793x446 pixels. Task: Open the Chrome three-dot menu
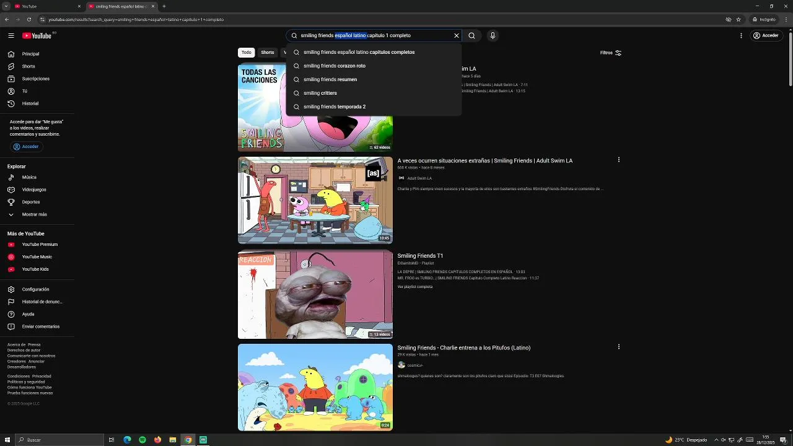coord(786,19)
